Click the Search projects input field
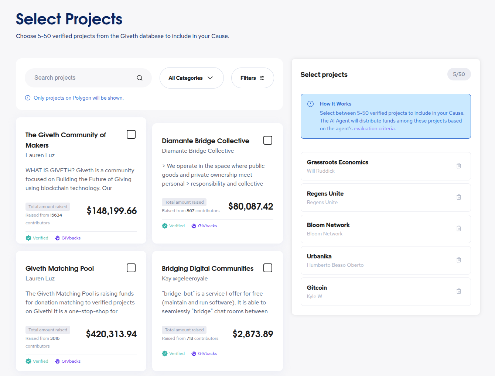The image size is (495, 376). 88,78
